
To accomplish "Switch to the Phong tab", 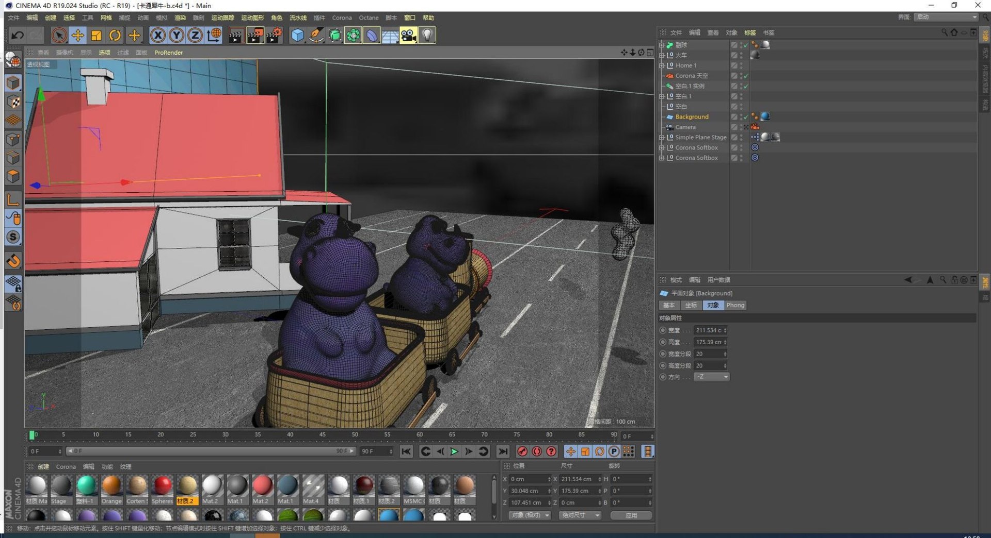I will point(735,306).
